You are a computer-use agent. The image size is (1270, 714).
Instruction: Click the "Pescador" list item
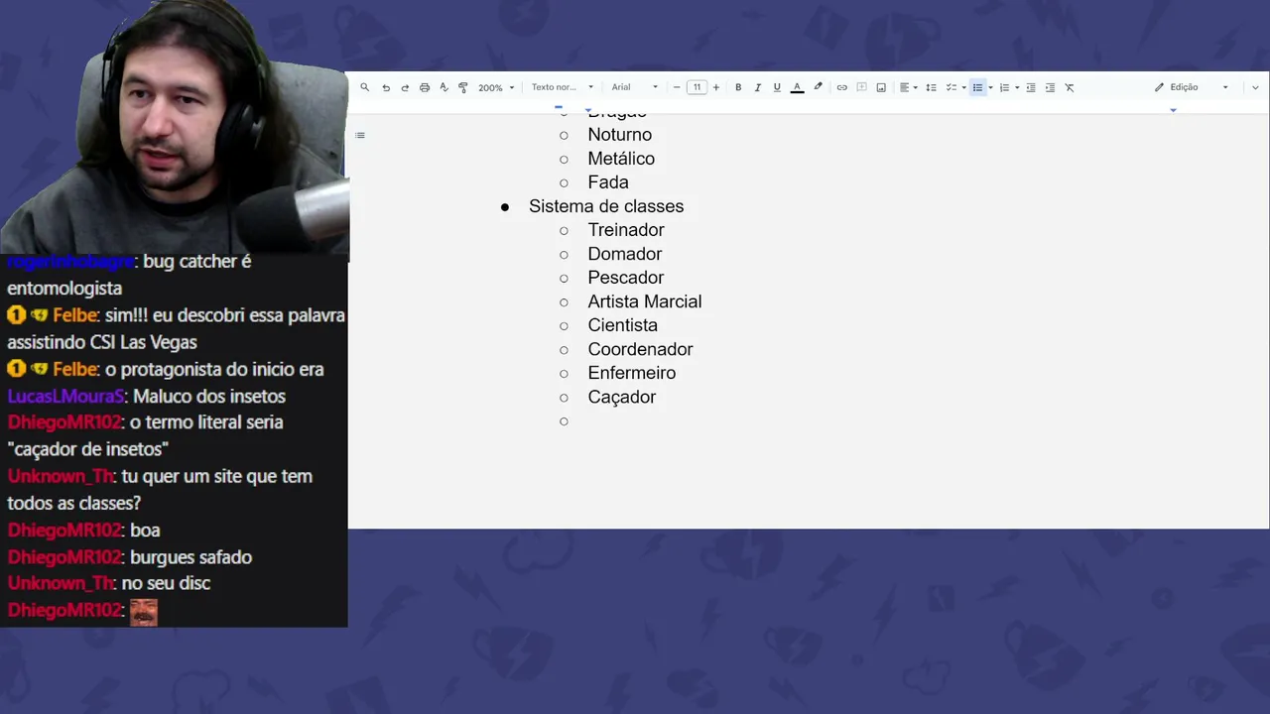click(x=626, y=278)
